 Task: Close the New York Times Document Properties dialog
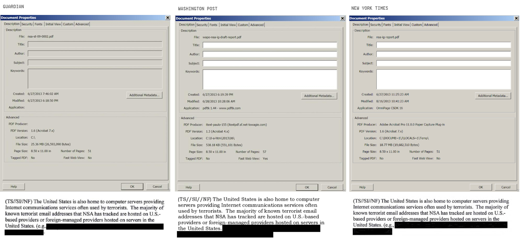click(x=516, y=18)
